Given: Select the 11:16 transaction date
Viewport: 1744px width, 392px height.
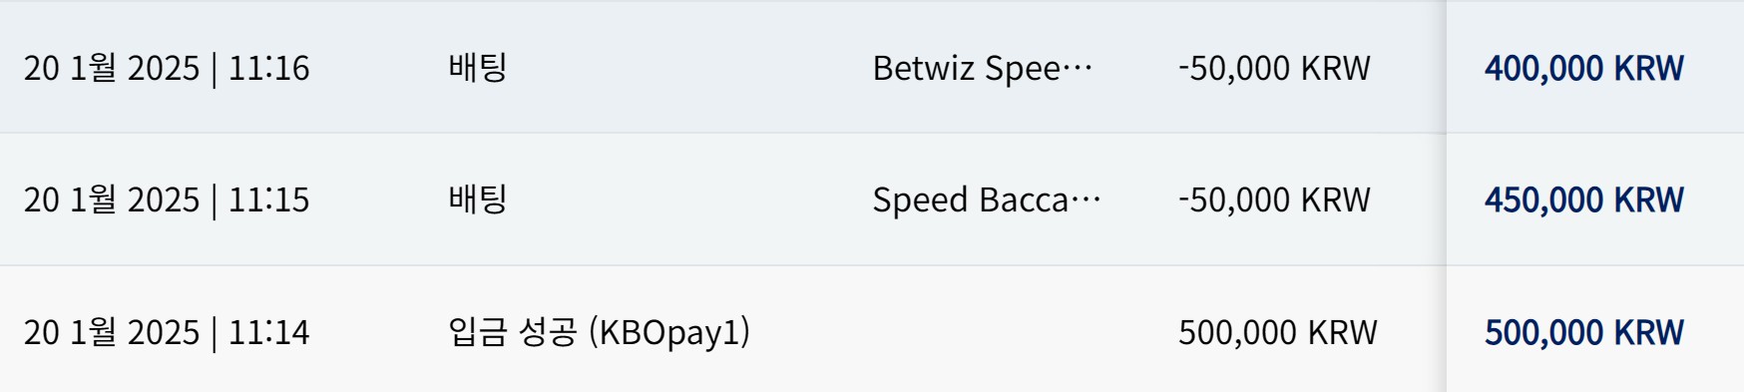Looking at the screenshot, I should tap(167, 68).
